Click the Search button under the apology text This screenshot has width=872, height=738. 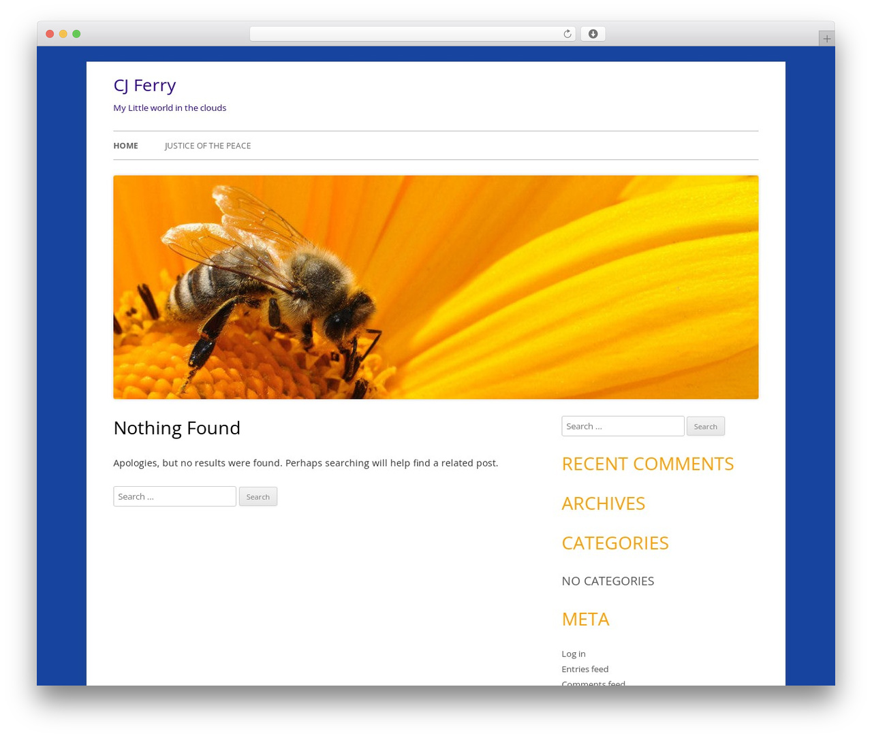click(258, 496)
